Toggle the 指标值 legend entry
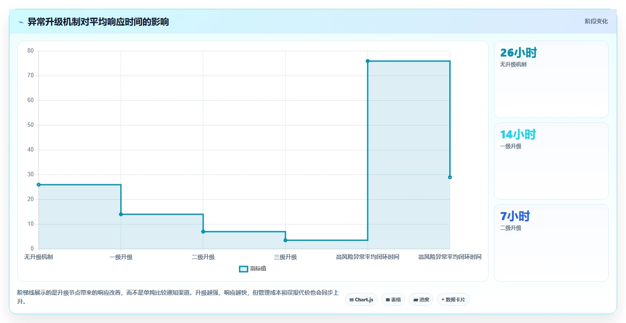 253,269
